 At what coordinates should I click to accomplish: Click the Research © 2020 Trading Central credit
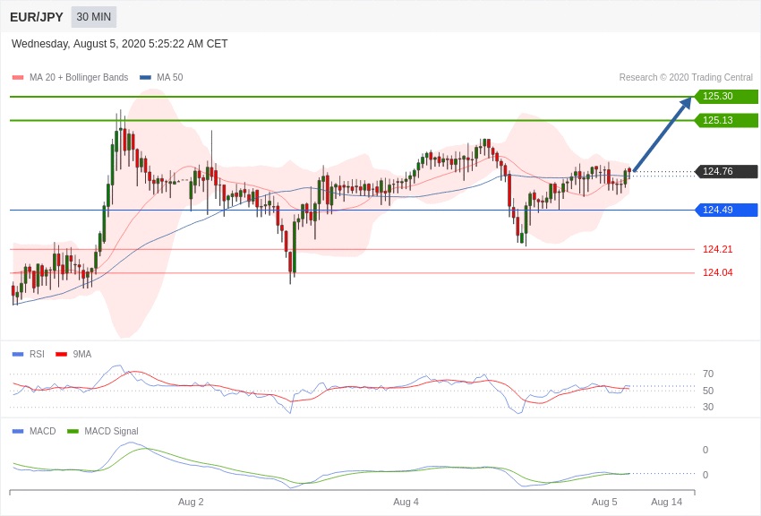(686, 78)
